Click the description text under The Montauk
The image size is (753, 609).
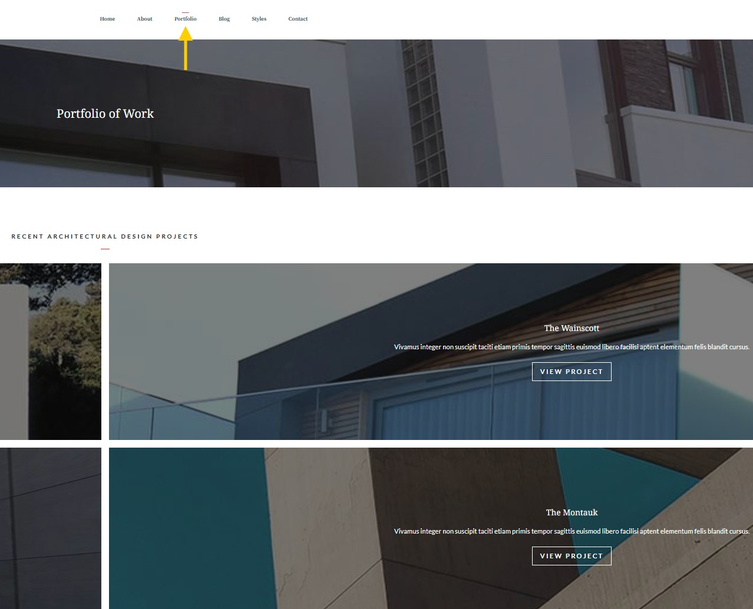tap(572, 531)
